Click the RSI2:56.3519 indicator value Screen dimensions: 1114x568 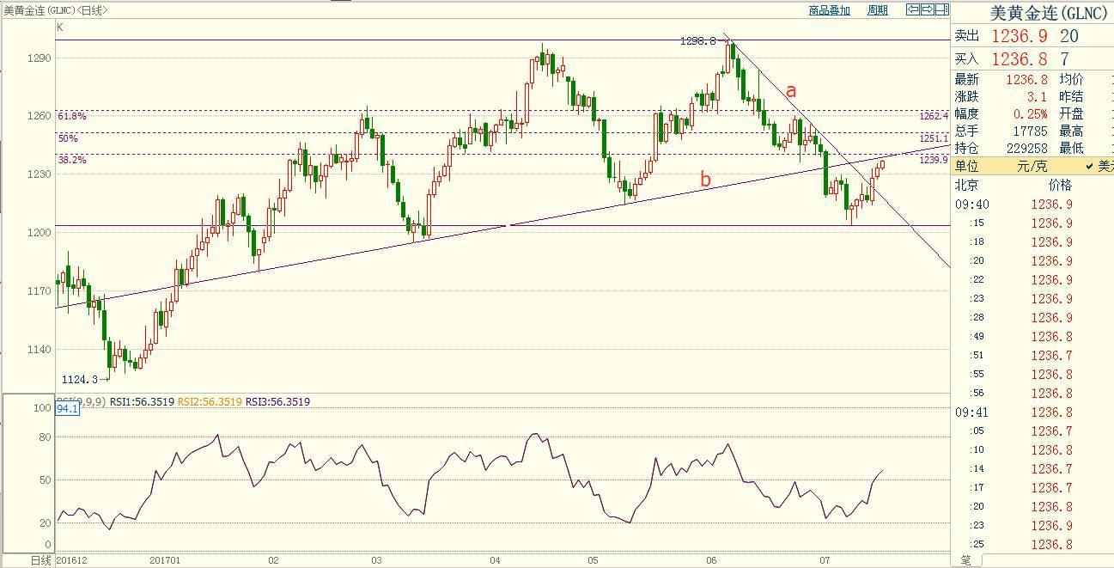click(210, 401)
